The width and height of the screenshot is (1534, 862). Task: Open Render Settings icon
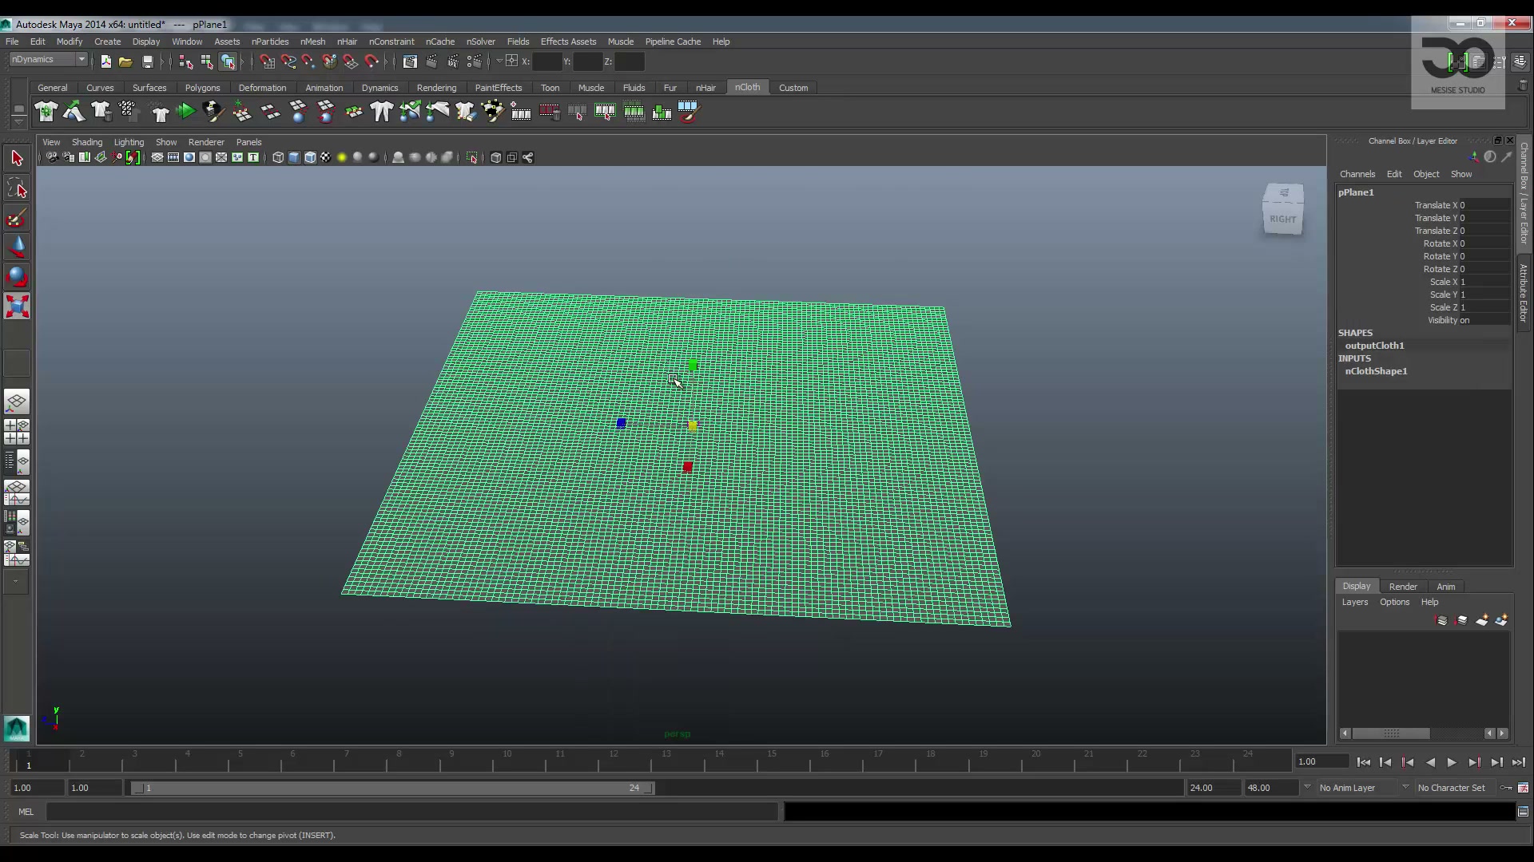point(475,61)
